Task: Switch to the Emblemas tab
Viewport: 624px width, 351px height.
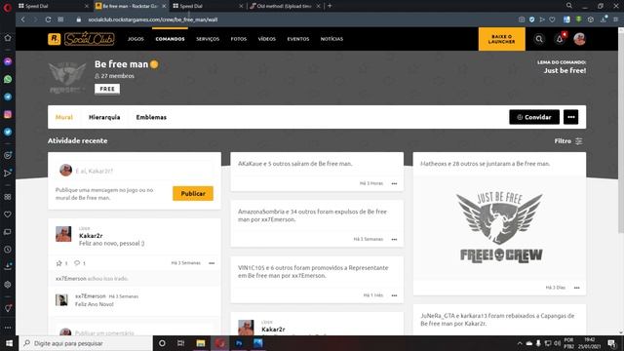Action: [151, 117]
